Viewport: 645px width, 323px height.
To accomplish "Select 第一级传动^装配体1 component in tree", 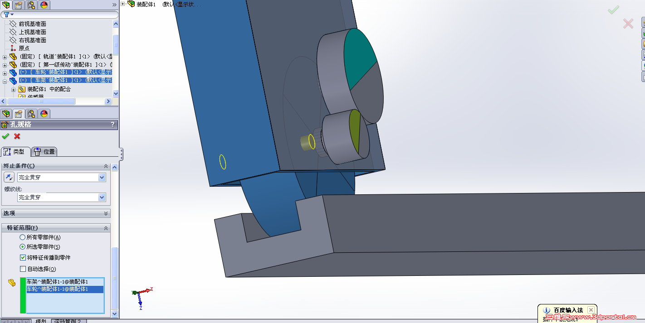I will [66, 65].
